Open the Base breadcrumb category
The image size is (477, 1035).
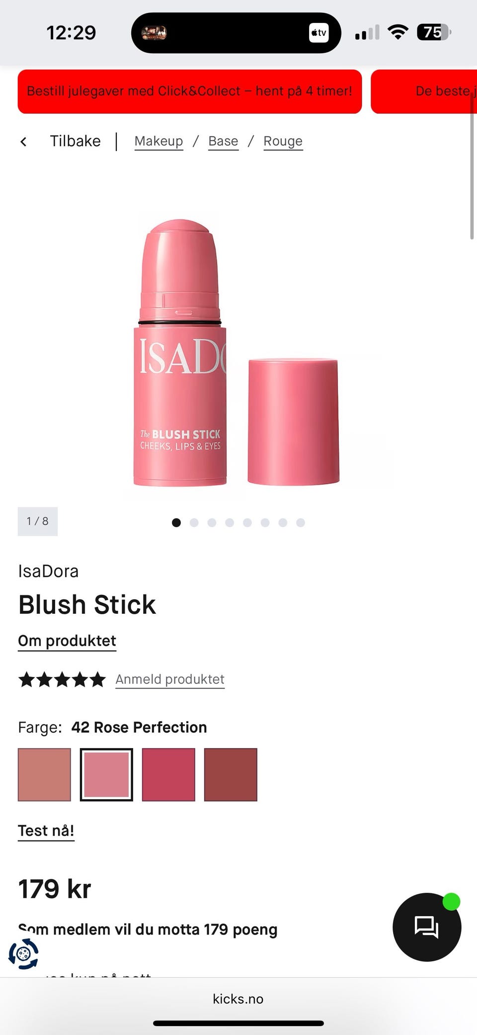coord(223,141)
